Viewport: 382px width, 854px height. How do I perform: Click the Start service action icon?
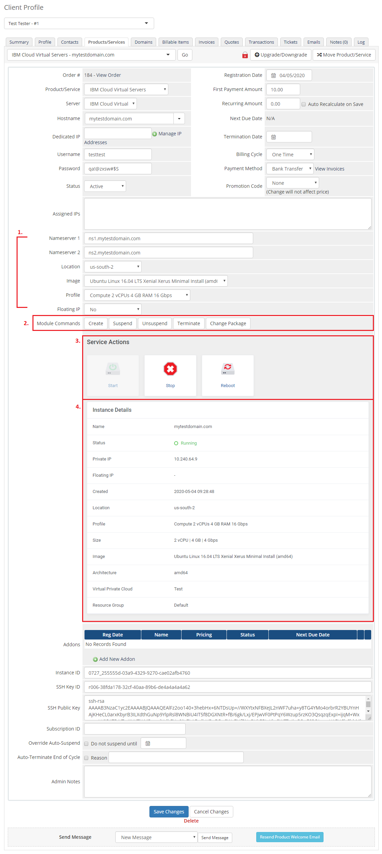pos(113,369)
